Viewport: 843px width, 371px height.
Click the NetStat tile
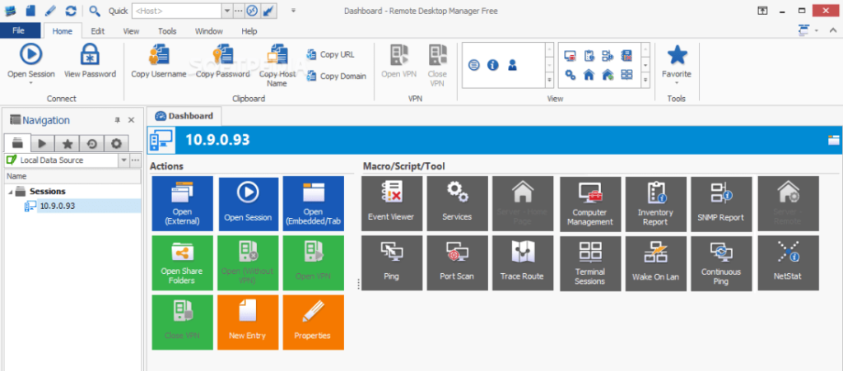click(x=788, y=262)
